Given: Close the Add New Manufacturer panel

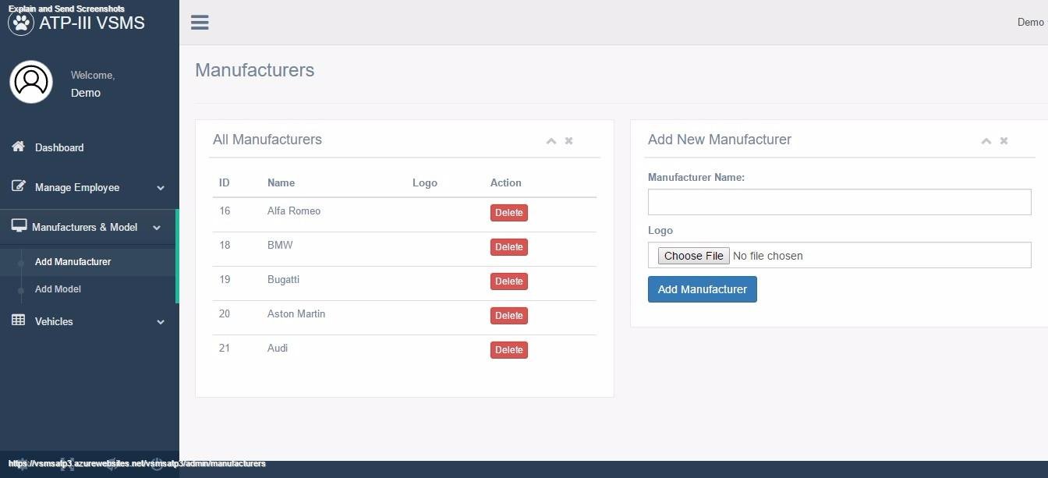Looking at the screenshot, I should click(x=1004, y=140).
